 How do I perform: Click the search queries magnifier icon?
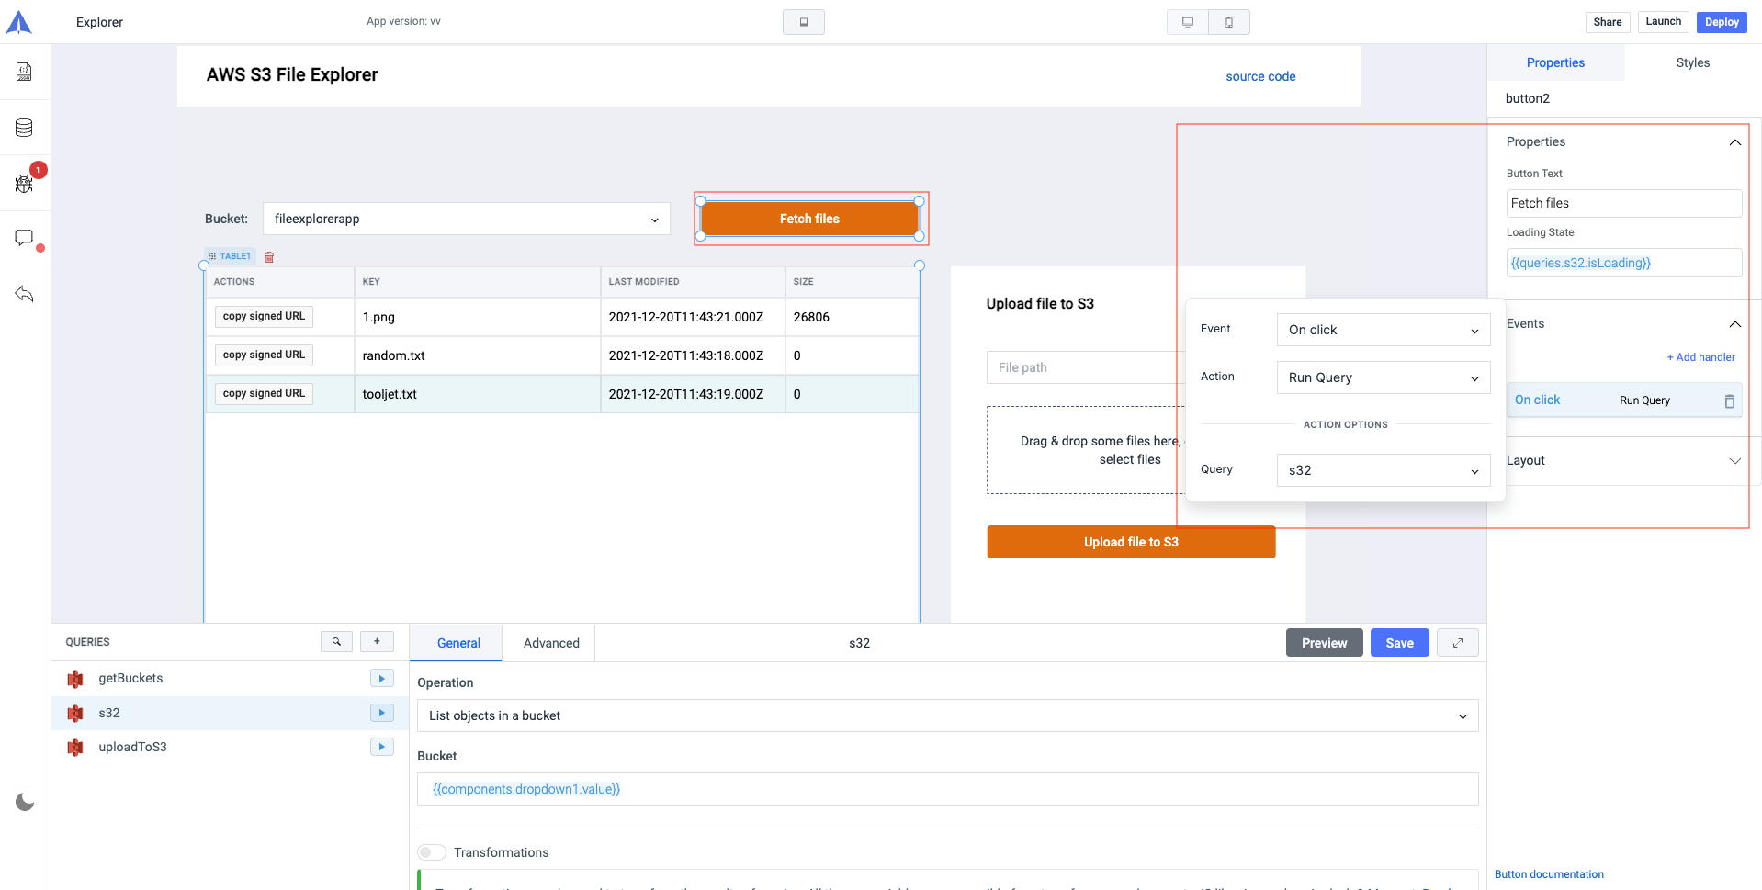pyautogui.click(x=336, y=642)
